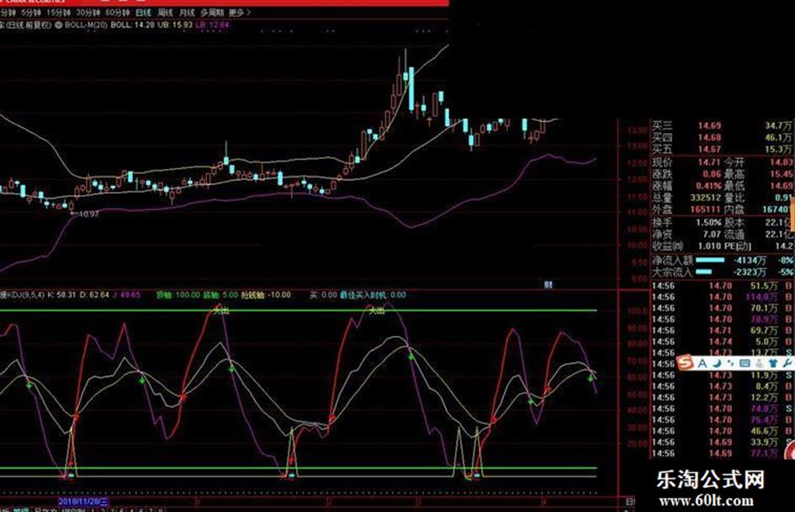Screen dimensions: 795x512
Task: Click the 14:56 trade row with 69.7万
Action: [x=722, y=330]
